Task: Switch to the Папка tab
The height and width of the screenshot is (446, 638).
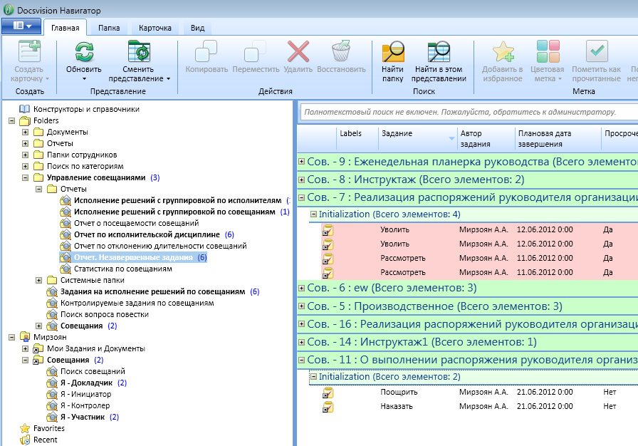Action: pyautogui.click(x=109, y=28)
